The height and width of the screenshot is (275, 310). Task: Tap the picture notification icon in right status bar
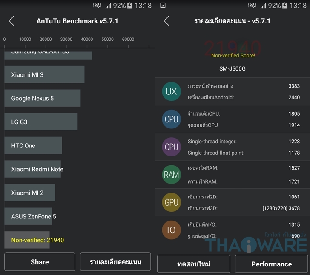tap(163, 6)
